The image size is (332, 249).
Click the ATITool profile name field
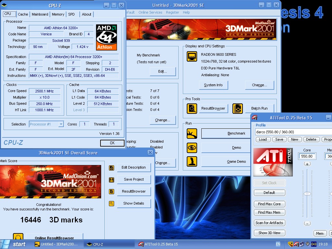293,132
